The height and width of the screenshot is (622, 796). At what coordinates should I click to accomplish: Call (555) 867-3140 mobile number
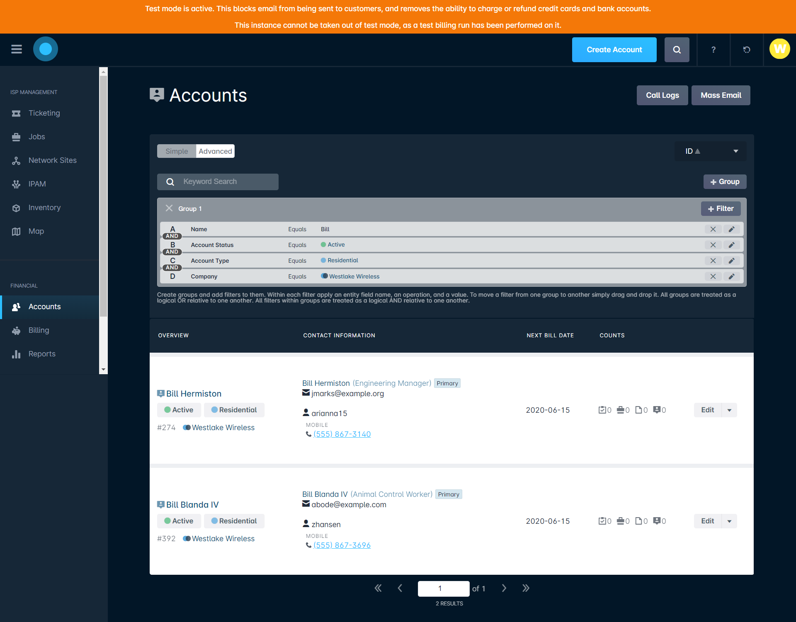coord(342,434)
